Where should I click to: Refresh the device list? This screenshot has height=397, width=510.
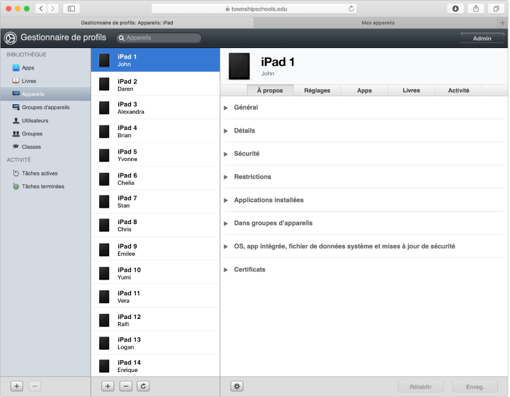point(143,386)
